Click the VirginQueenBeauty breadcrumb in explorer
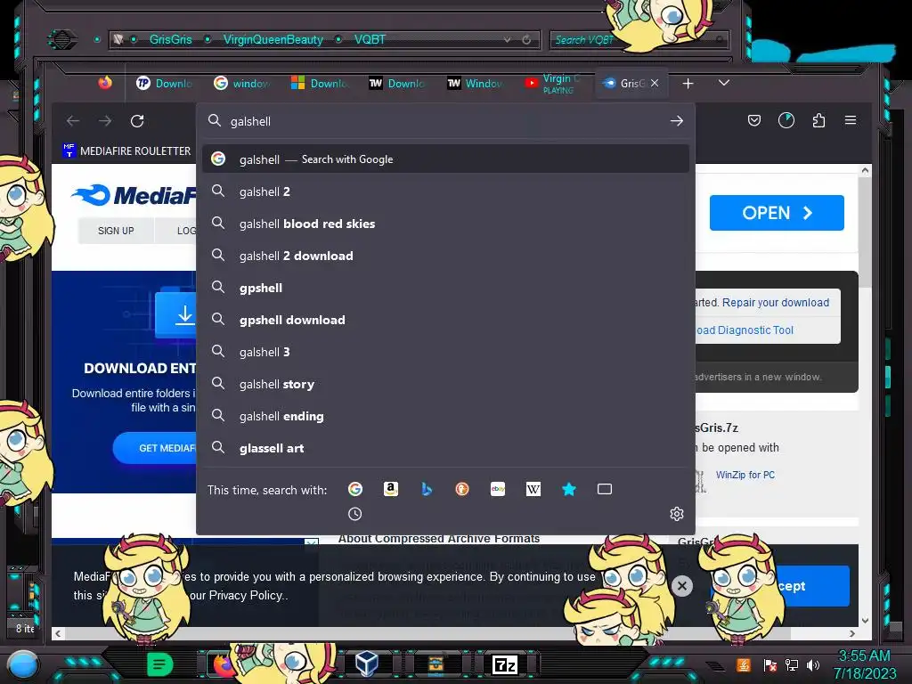The width and height of the screenshot is (912, 684). pos(273,39)
